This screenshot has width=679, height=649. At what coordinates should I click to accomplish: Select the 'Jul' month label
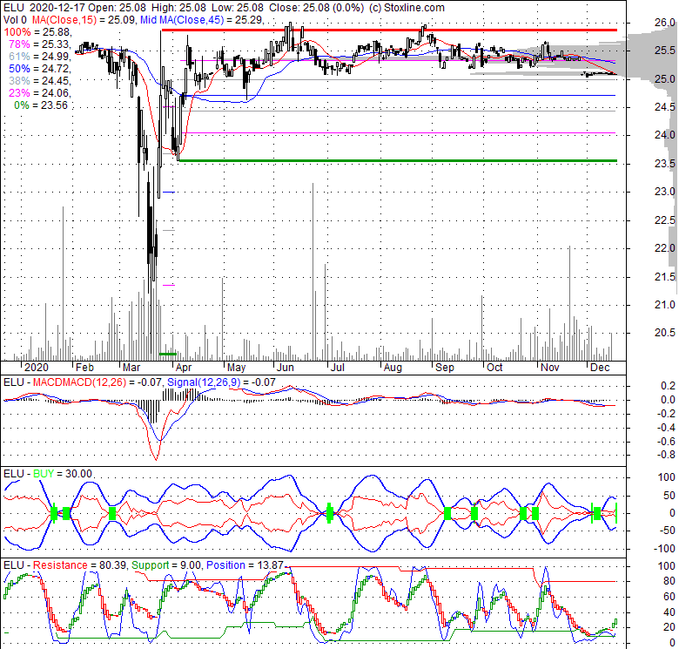[338, 368]
